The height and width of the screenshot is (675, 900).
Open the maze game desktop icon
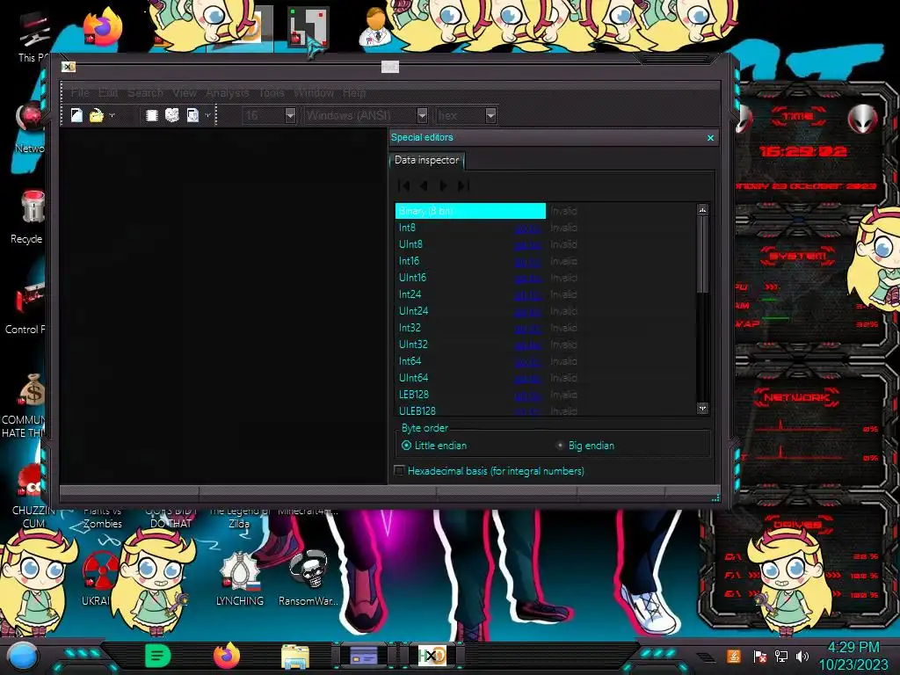[308, 27]
